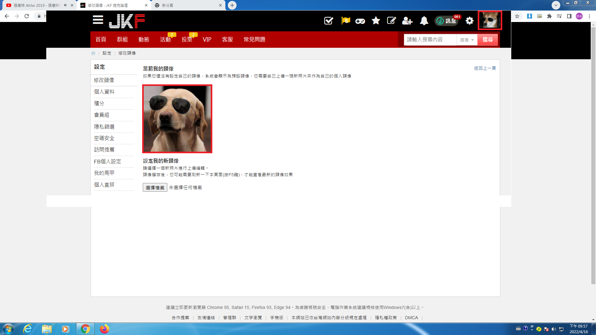This screenshot has width=596, height=335.
Task: Open the Chrome profile avatar 忠永
Action: pyautogui.click(x=579, y=16)
